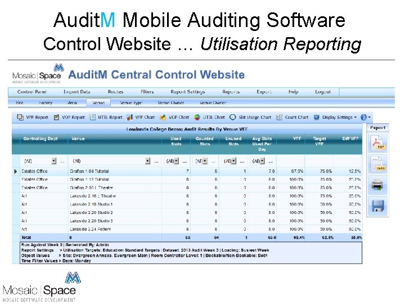Viewport: 405px width, 304px height.
Task: Open the VFF Report icon
Action: coord(20,117)
